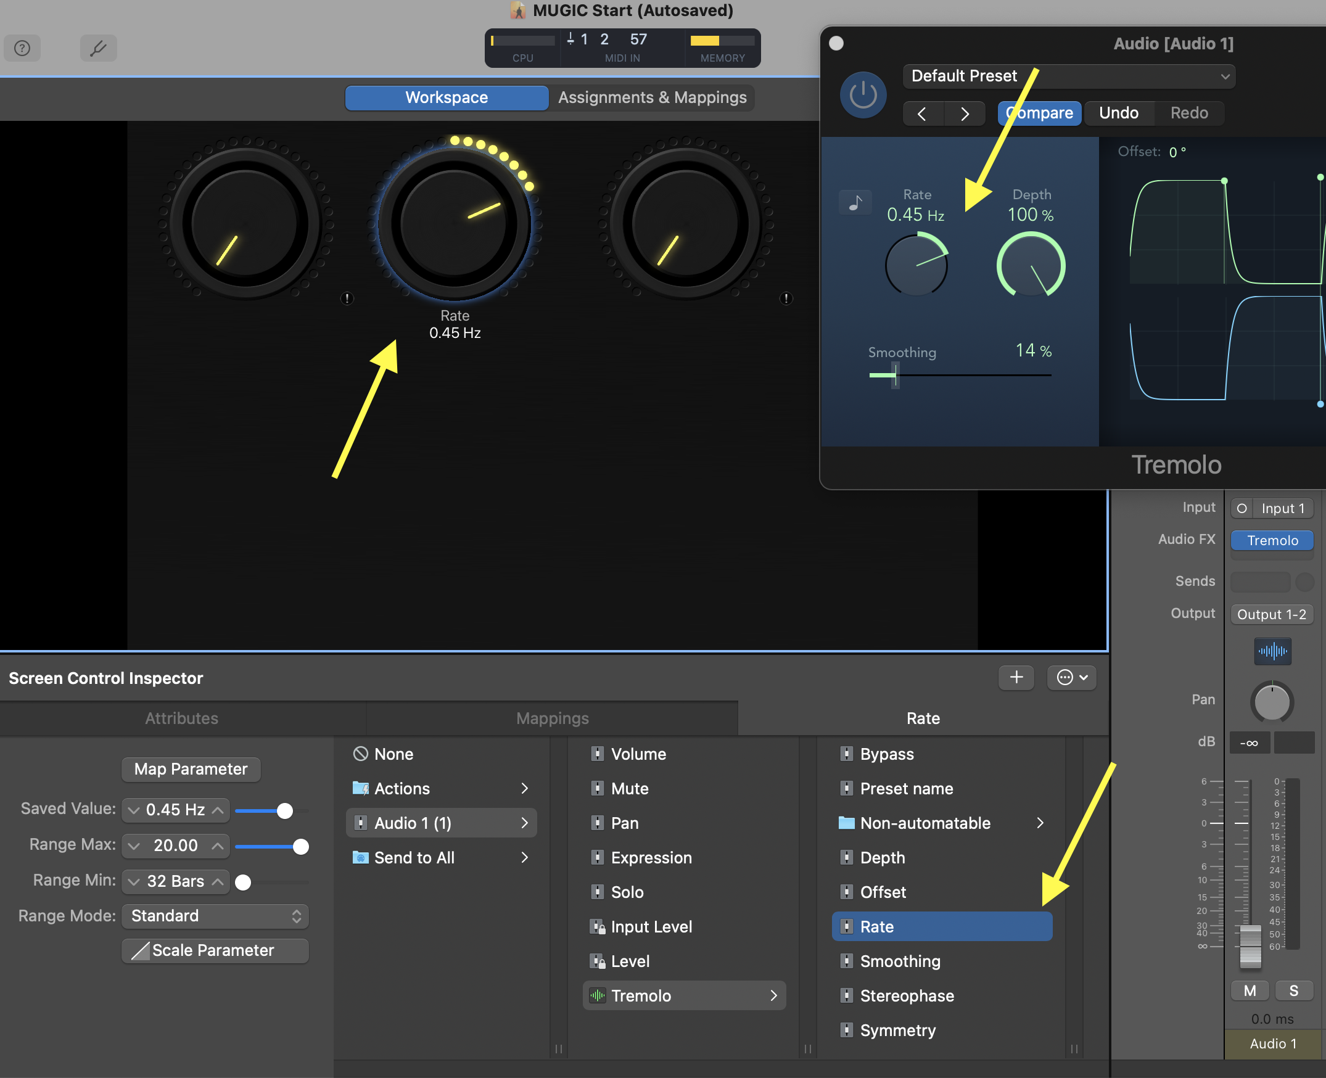Mute the Audio 1 channel strip
Image resolution: width=1326 pixels, height=1078 pixels.
click(x=1250, y=990)
